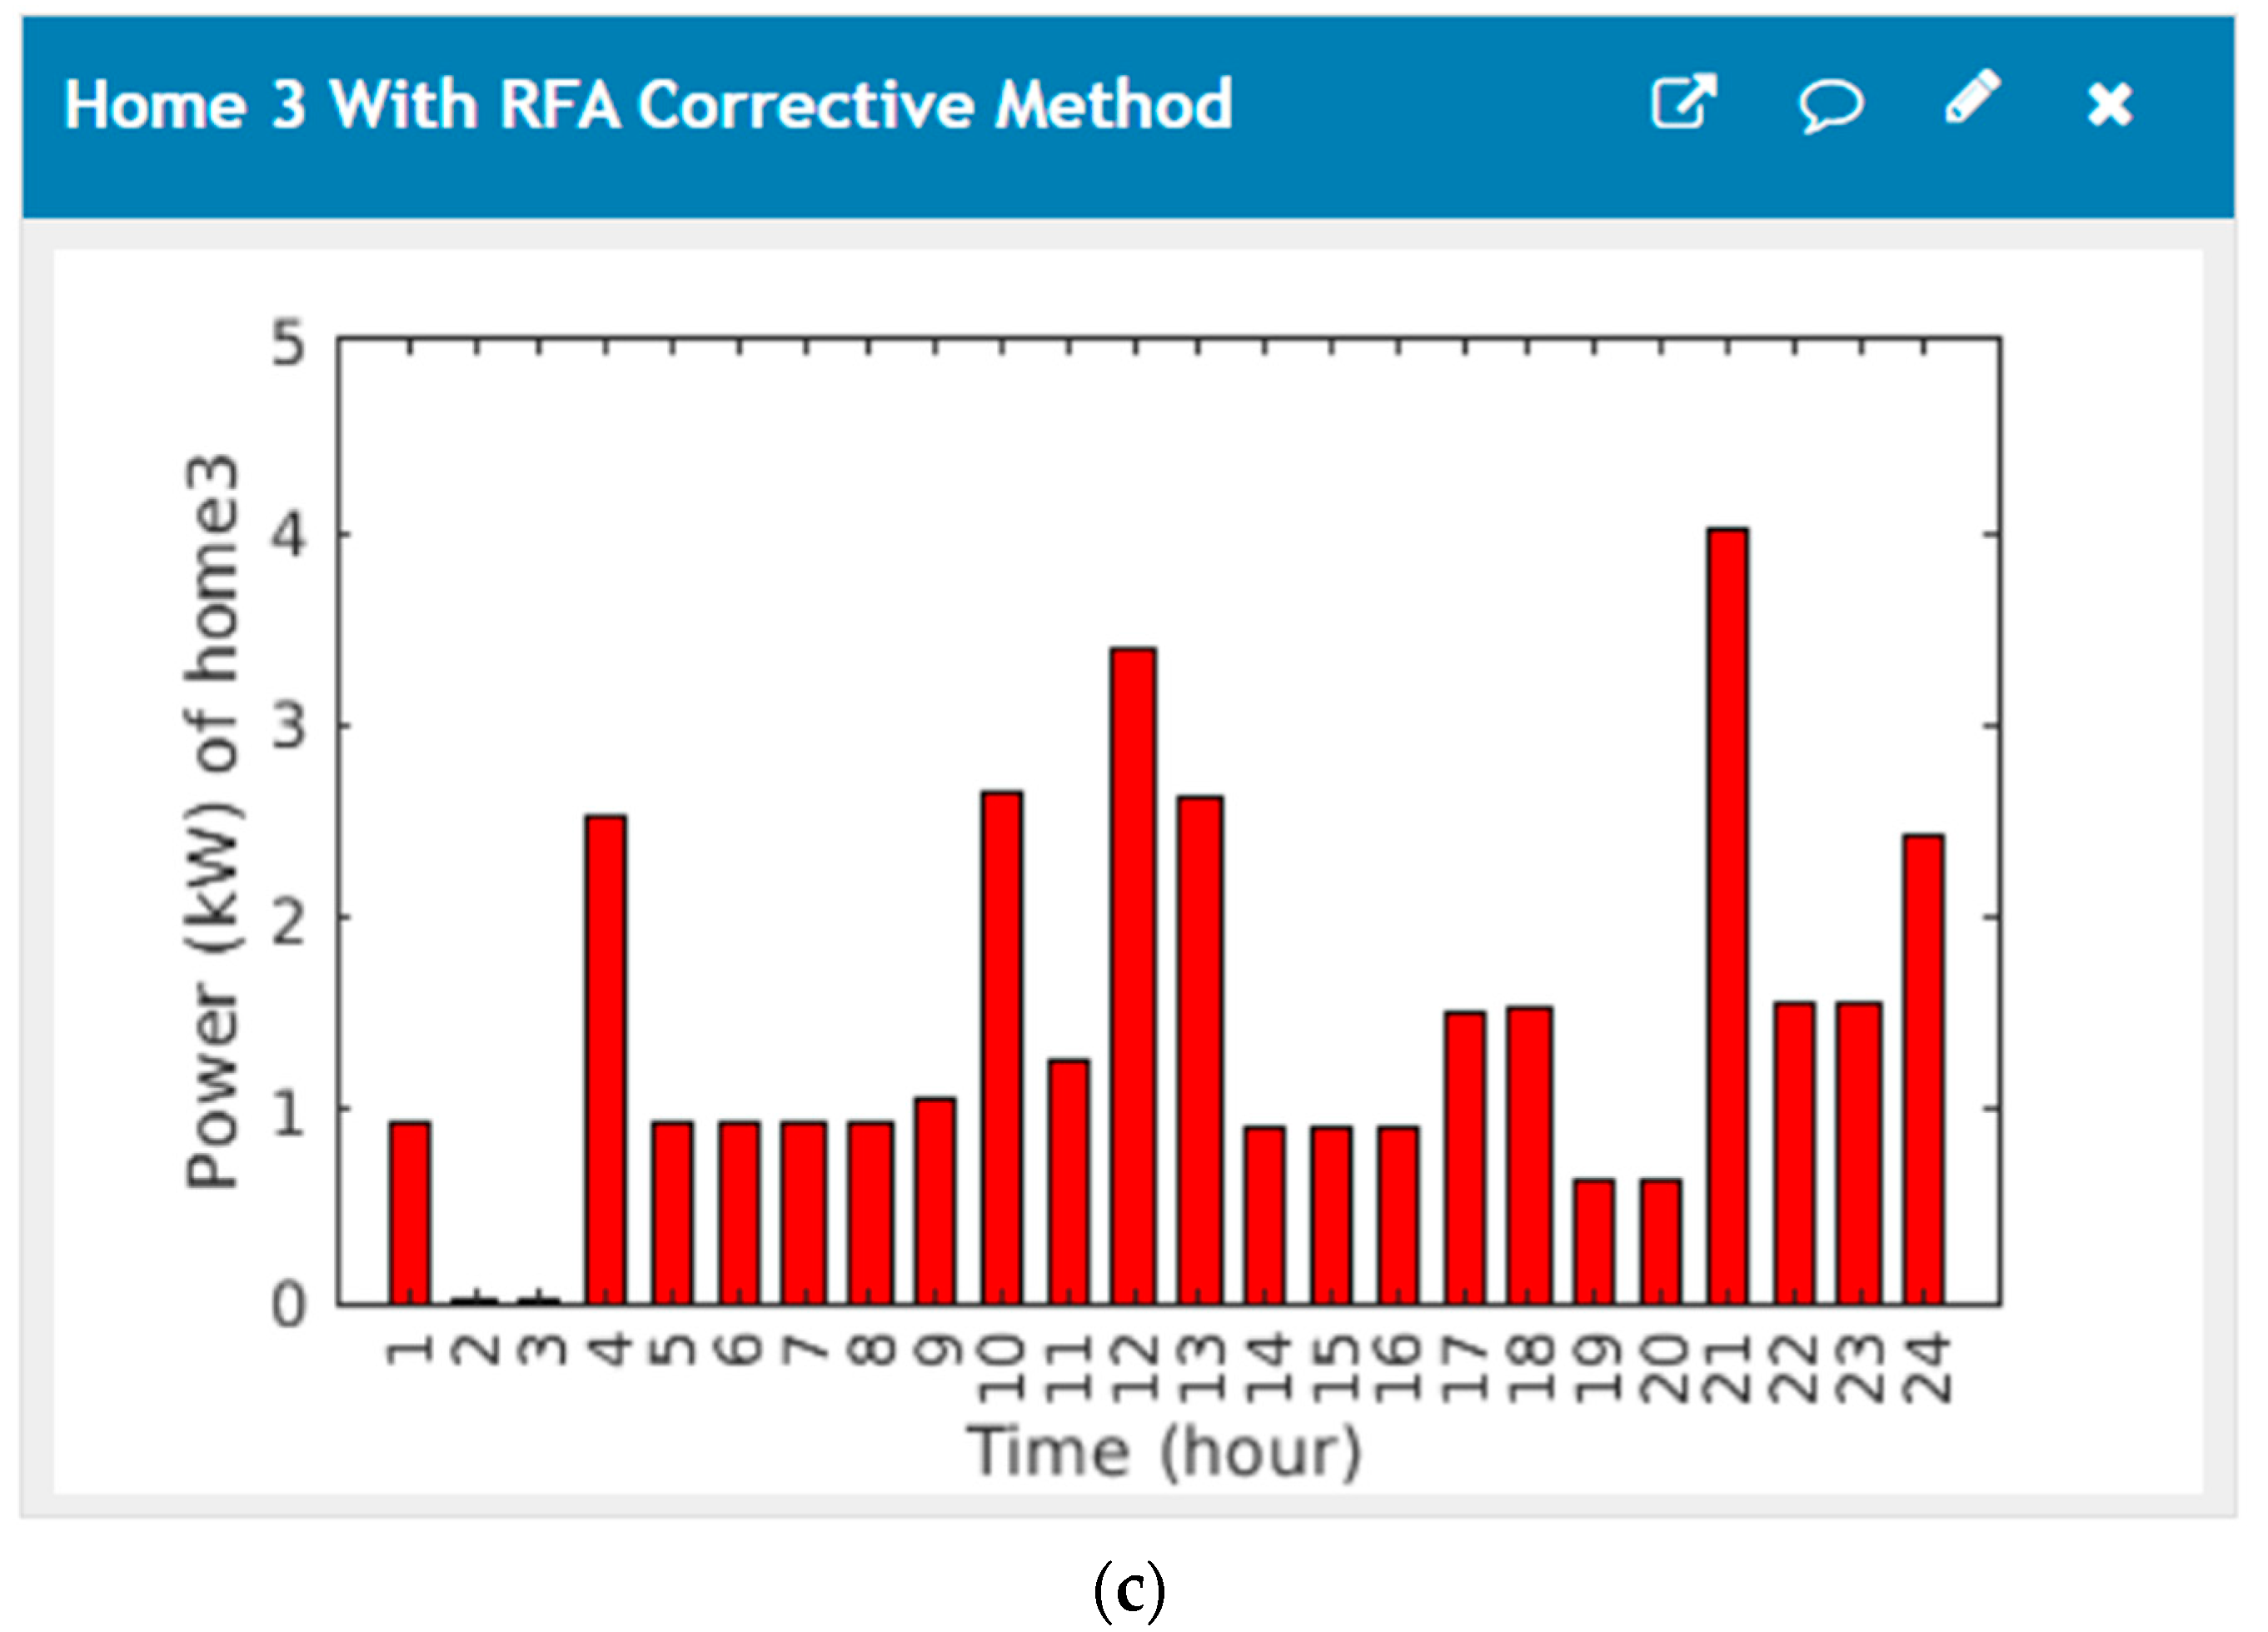Click the Power (kW) of home3 axis label
The width and height of the screenshot is (2268, 1632).
[213, 821]
